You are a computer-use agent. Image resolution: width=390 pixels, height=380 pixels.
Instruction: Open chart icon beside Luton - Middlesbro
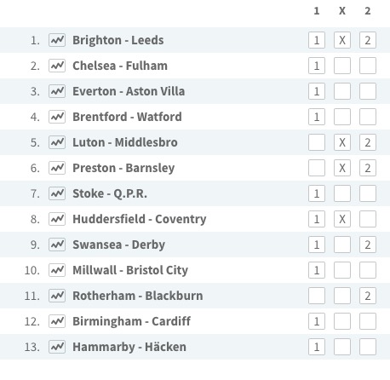[x=57, y=142]
